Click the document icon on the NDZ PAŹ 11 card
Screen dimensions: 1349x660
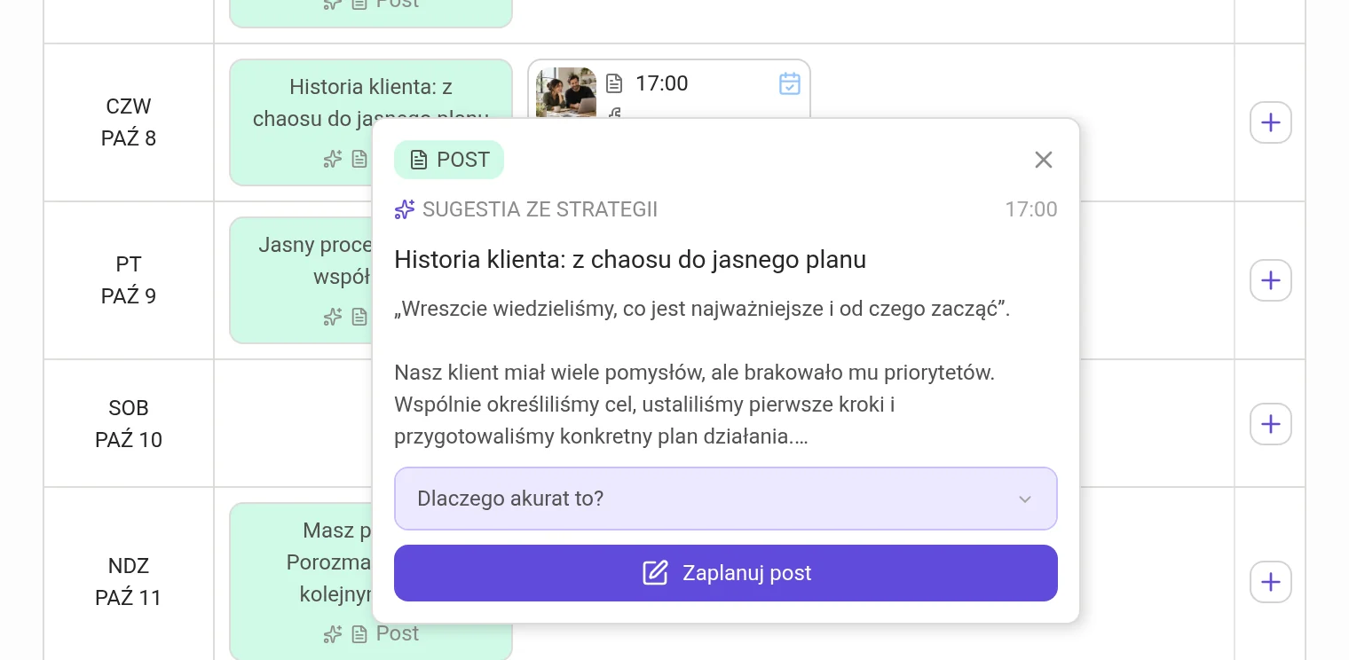[x=359, y=634]
